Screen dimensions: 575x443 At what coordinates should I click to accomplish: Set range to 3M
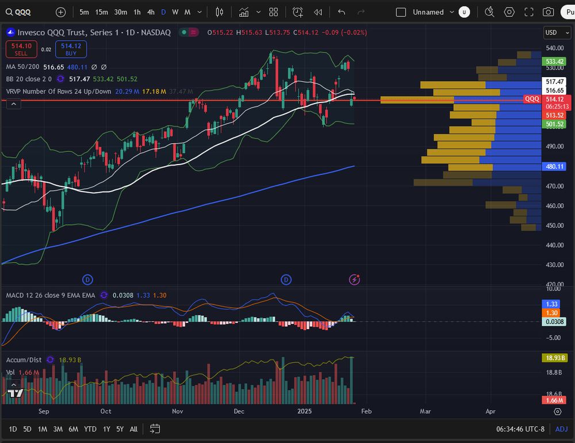point(58,429)
